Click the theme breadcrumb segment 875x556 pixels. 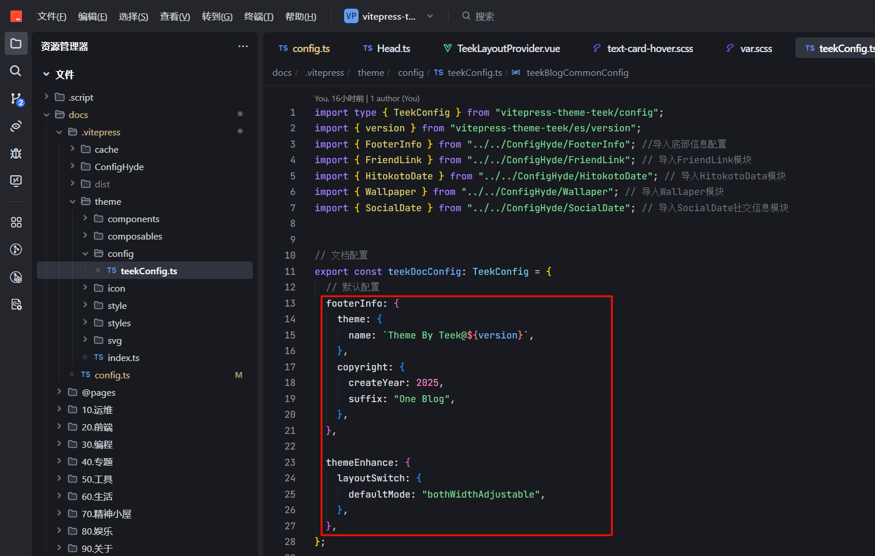point(371,72)
